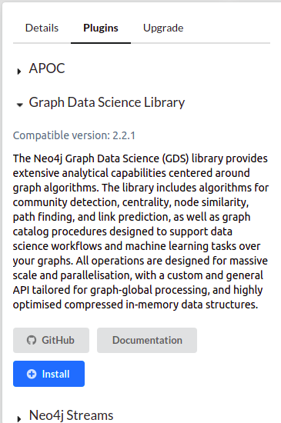Click the Neo4j Streams heading
Image resolution: width=281 pixels, height=423 pixels.
72,415
